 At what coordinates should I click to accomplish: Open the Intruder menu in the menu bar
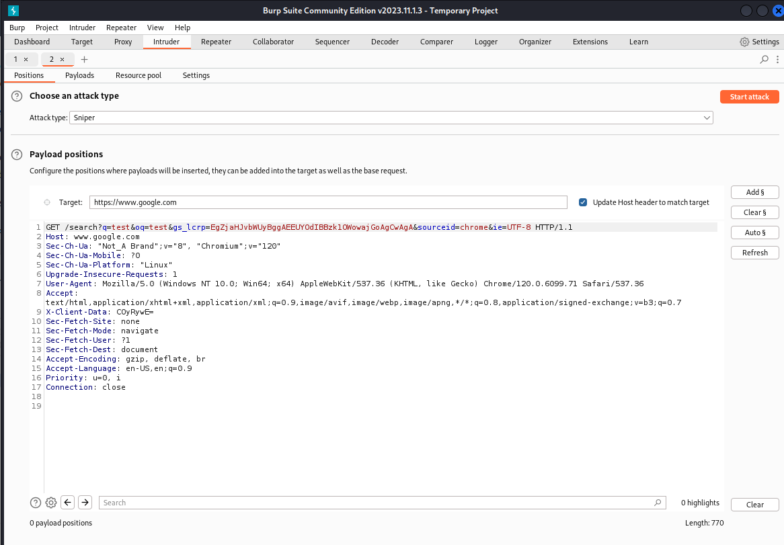[82, 28]
